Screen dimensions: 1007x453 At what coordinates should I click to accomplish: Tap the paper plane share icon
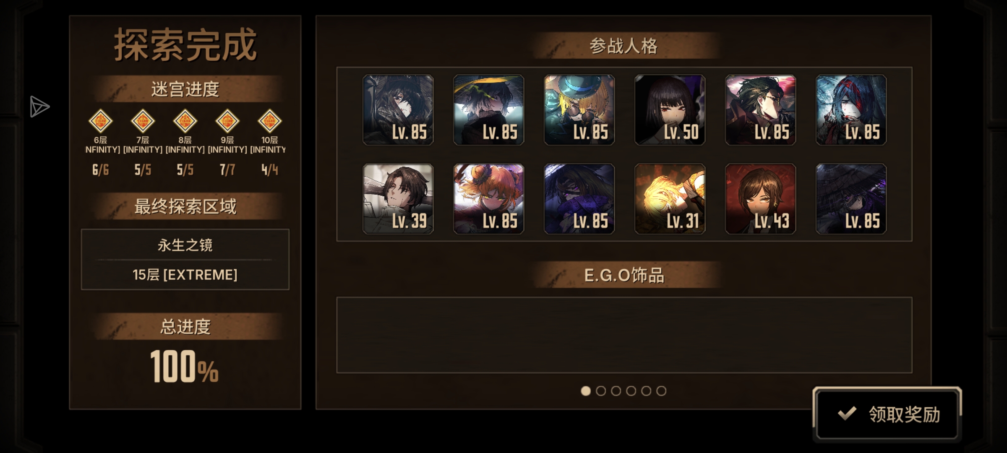tap(39, 107)
